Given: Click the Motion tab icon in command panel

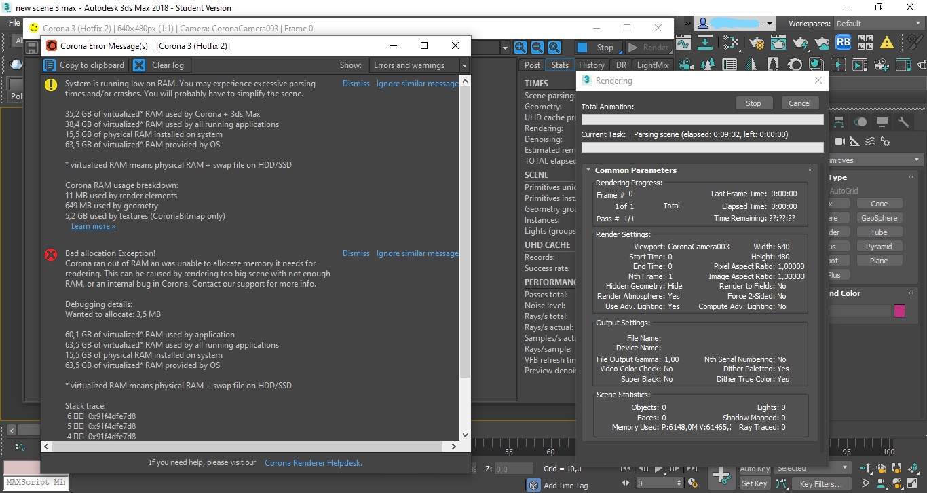Looking at the screenshot, I should [x=860, y=122].
